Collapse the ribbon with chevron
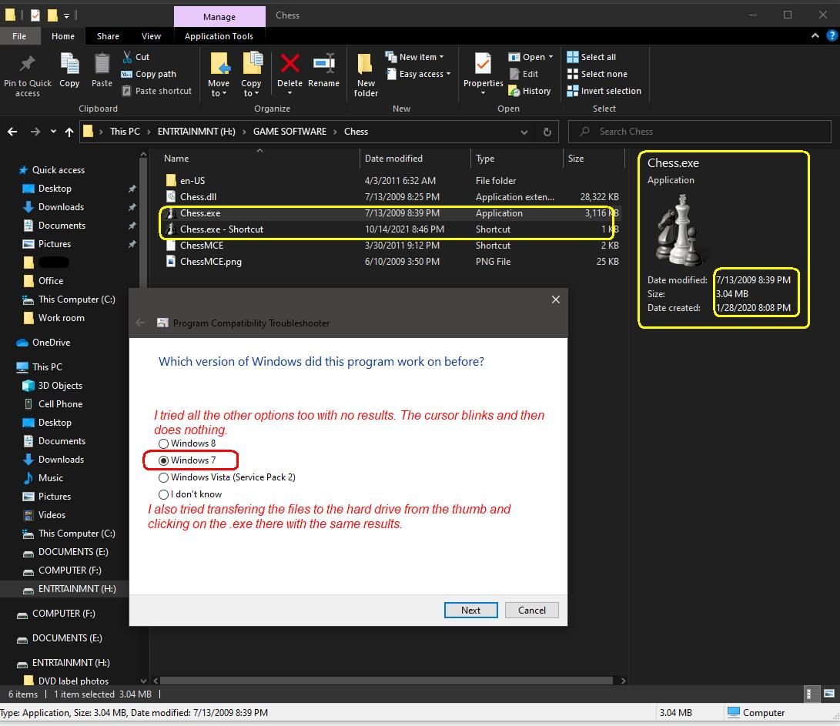 coord(815,36)
